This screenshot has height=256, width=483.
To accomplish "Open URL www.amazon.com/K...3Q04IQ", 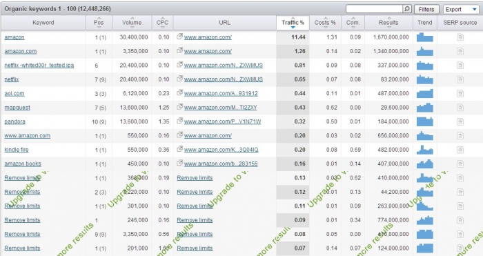I will pyautogui.click(x=221, y=150).
